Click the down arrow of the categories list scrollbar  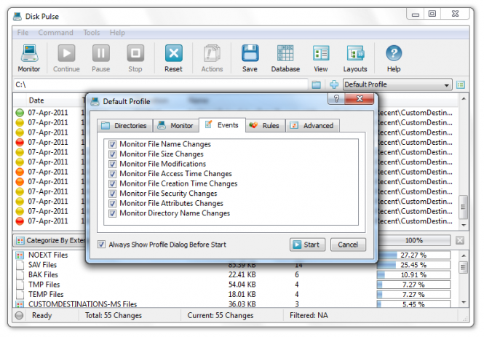point(464,303)
